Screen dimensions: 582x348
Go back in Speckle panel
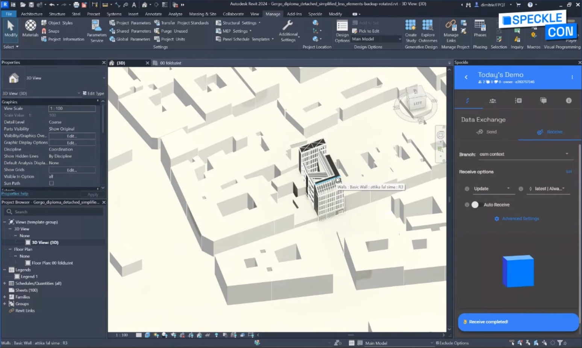(466, 77)
